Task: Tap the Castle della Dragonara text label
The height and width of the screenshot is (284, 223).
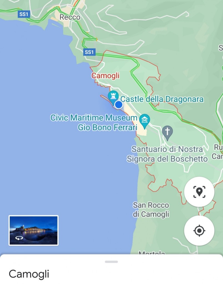Action: (162, 99)
